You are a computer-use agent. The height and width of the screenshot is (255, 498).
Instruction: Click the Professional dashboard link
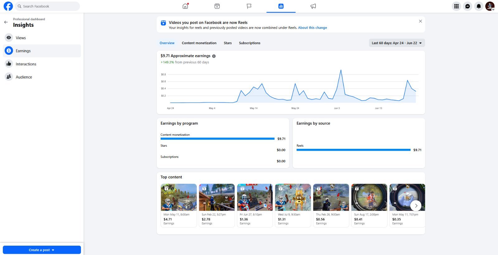pos(29,19)
